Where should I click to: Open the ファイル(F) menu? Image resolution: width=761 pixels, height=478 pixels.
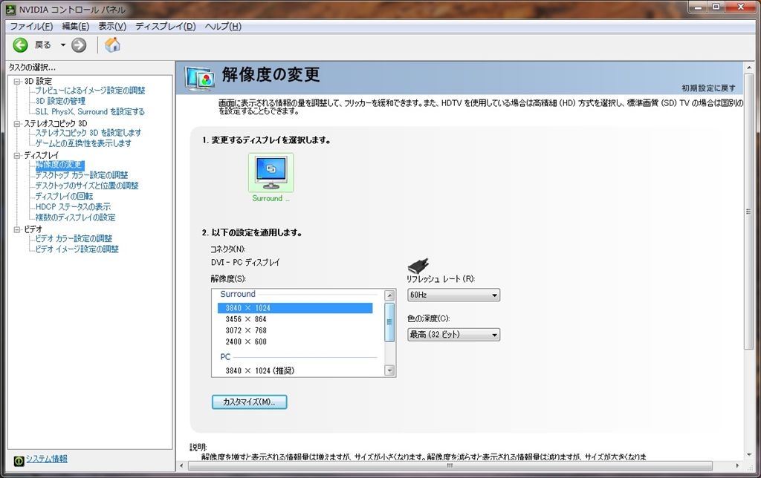coord(31,26)
